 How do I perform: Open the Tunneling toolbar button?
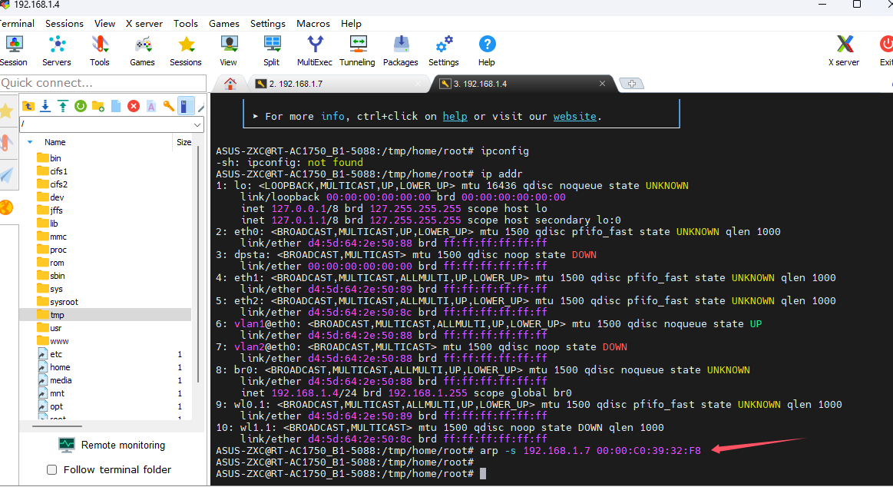357,51
